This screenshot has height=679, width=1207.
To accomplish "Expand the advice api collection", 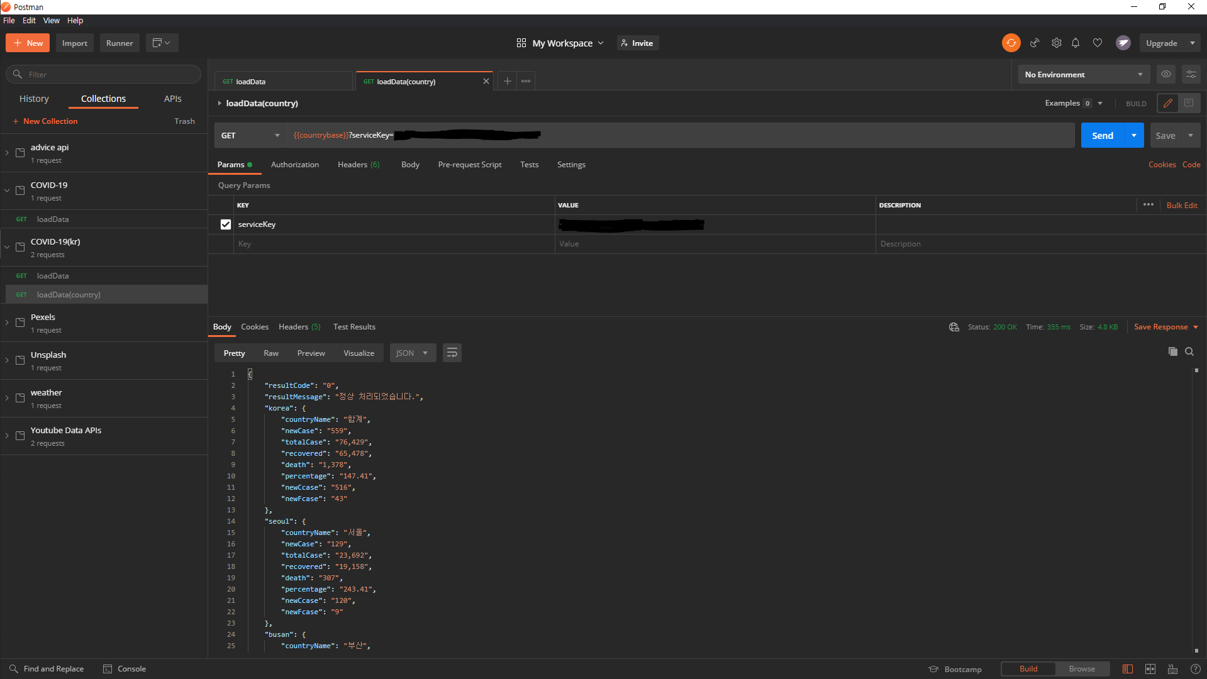I will click(x=7, y=153).
